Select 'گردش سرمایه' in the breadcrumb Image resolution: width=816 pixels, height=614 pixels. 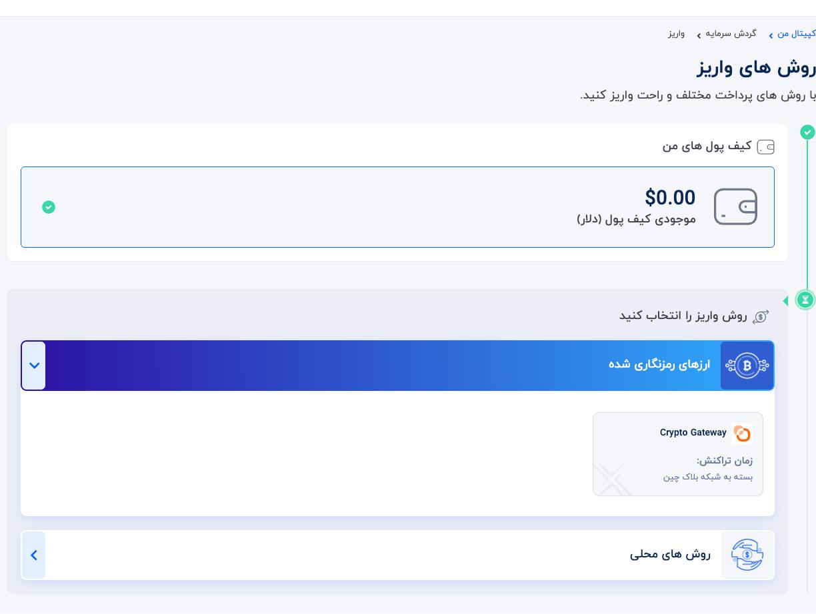pyautogui.click(x=731, y=34)
